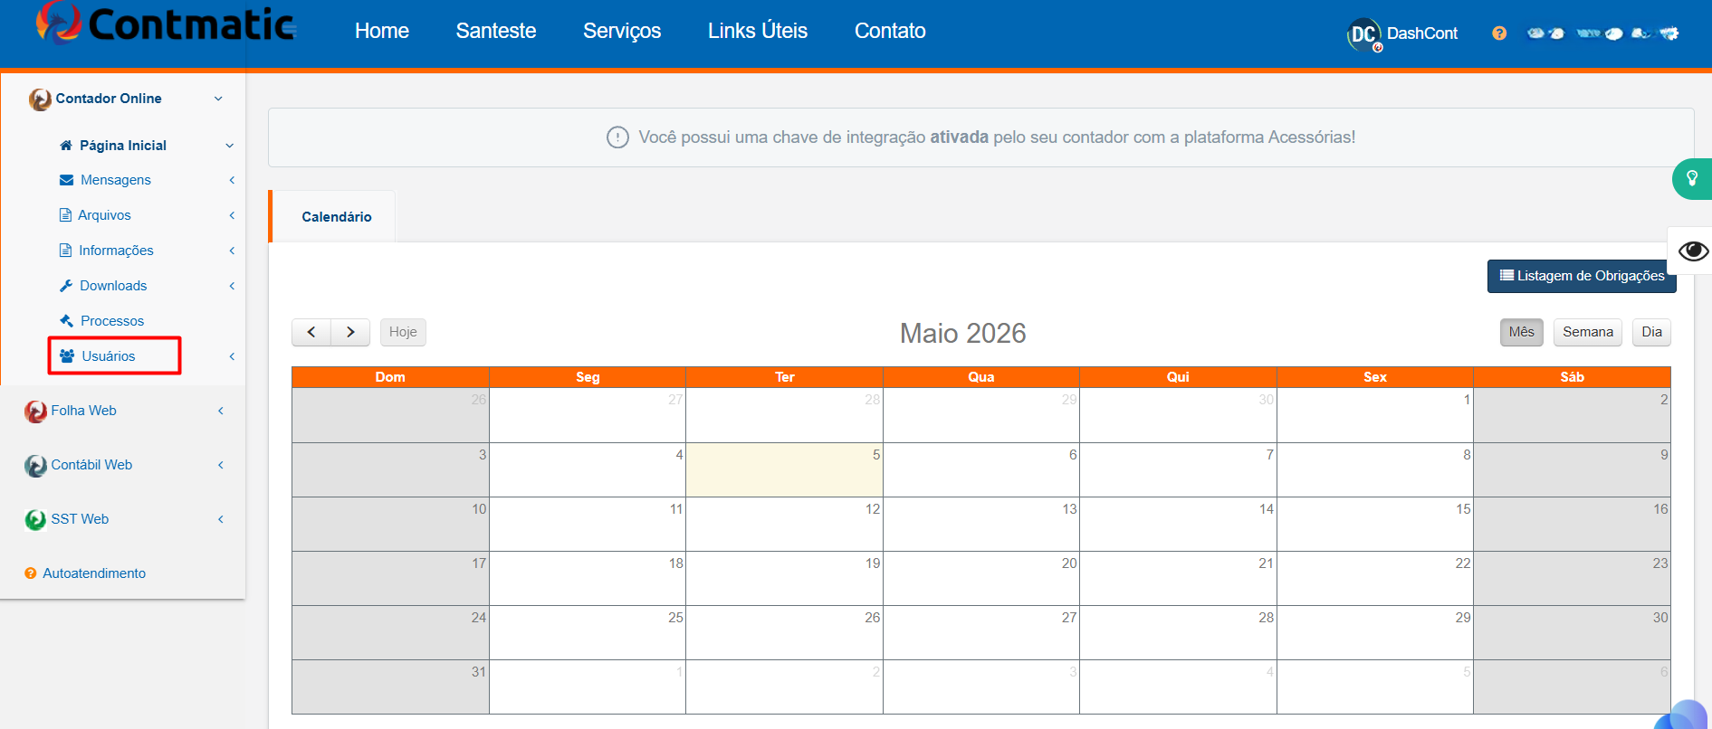Go to next month with right arrow
1712x729 pixels.
pyautogui.click(x=350, y=332)
